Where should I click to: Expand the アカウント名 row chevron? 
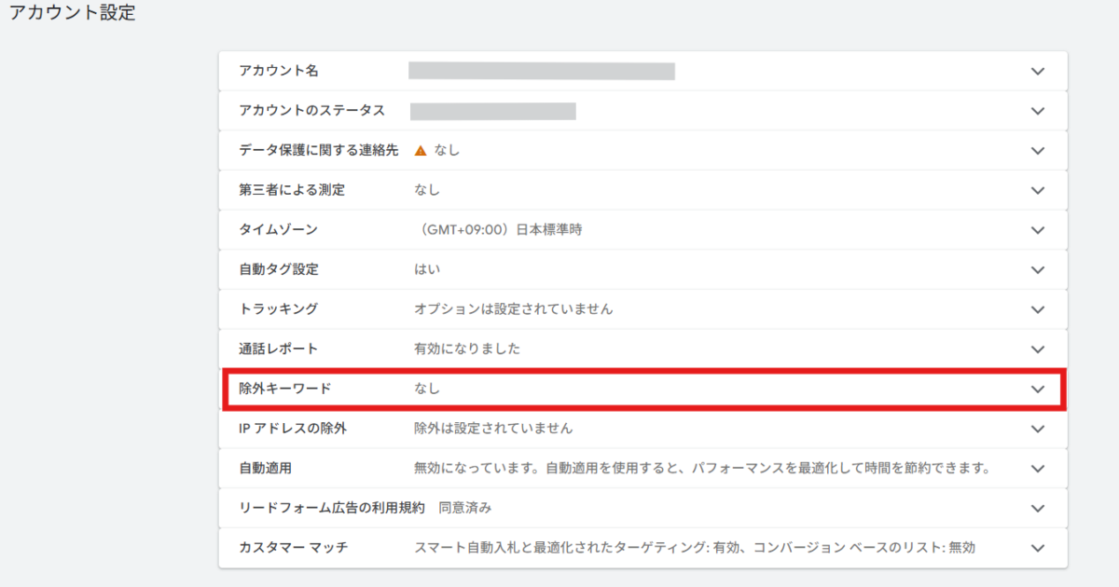pyautogui.click(x=1038, y=72)
